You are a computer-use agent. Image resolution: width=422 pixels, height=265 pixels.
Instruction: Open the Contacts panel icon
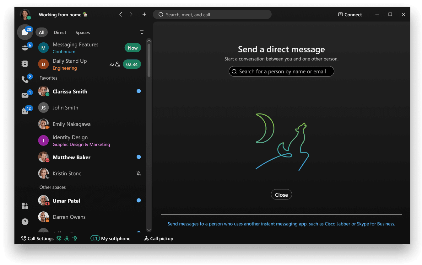pos(25,64)
